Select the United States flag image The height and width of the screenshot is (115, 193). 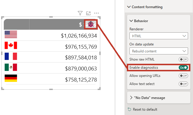11,34
